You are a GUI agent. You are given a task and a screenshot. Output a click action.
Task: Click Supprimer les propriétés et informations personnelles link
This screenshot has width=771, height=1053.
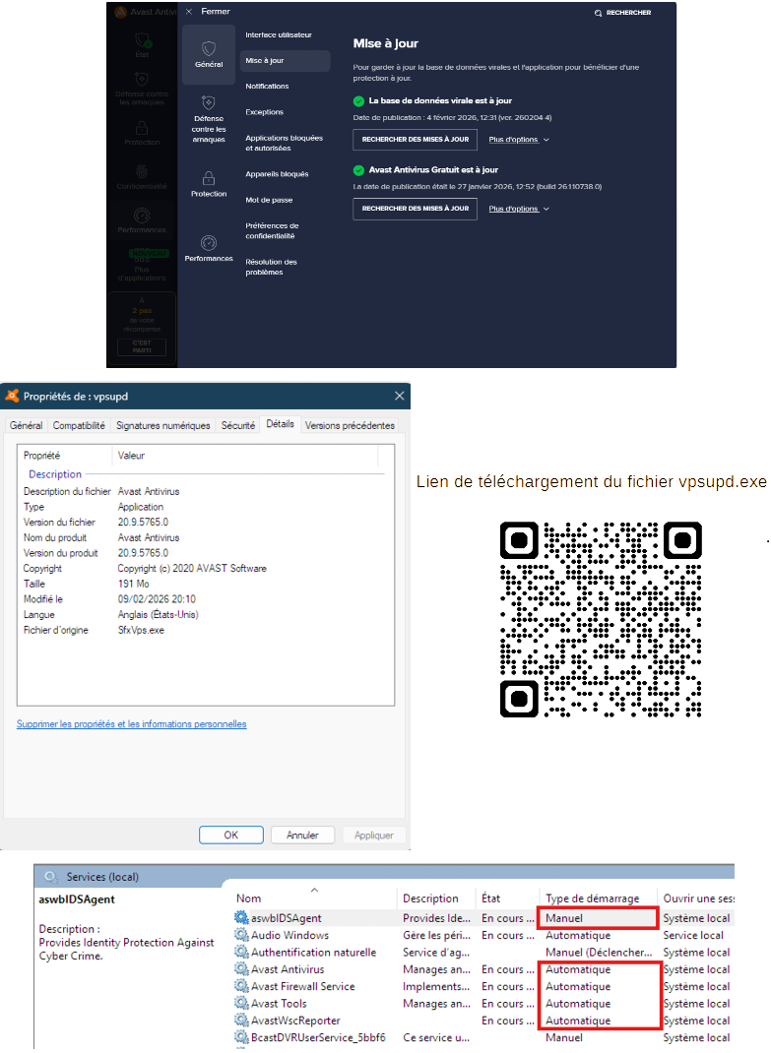coord(131,724)
